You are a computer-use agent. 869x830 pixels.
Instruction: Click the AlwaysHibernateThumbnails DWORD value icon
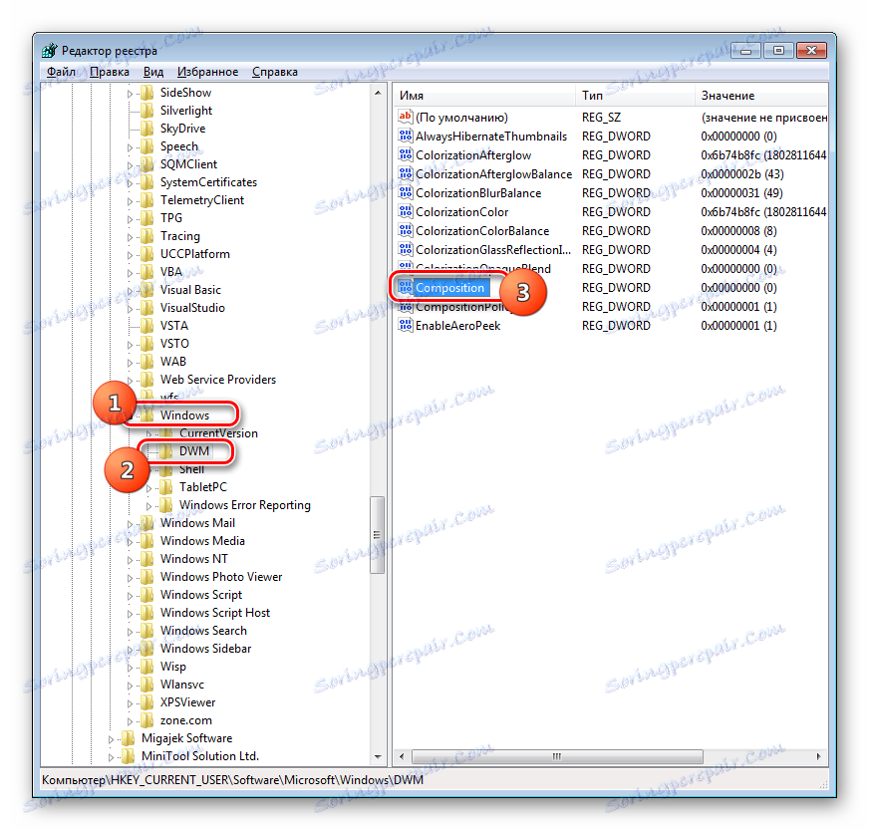(x=406, y=136)
